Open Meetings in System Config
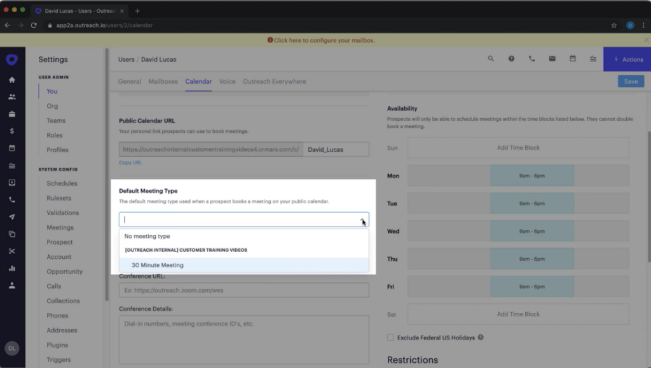This screenshot has height=368, width=651. coord(60,228)
